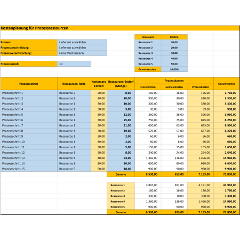Select the 'Ressourcen-Bedarf (Menge)' header
The width and height of the screenshot is (240, 240).
(x=121, y=84)
